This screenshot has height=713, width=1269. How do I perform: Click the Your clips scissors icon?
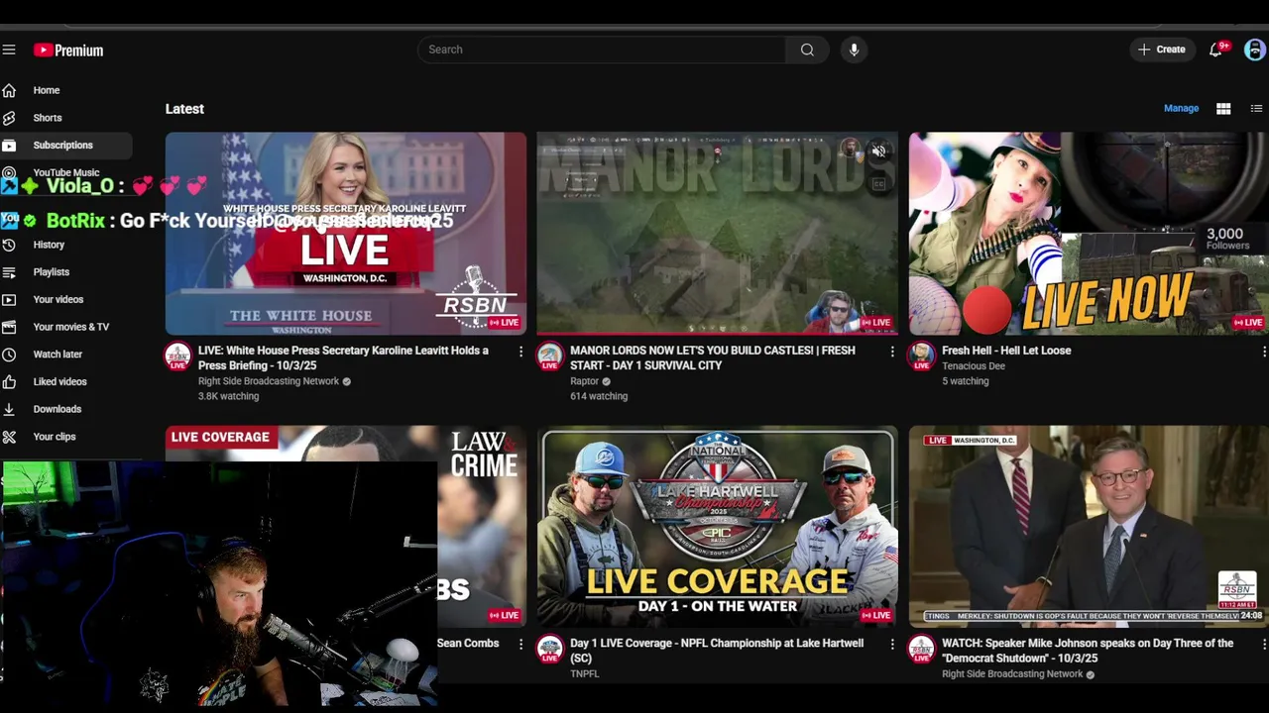pyautogui.click(x=9, y=437)
